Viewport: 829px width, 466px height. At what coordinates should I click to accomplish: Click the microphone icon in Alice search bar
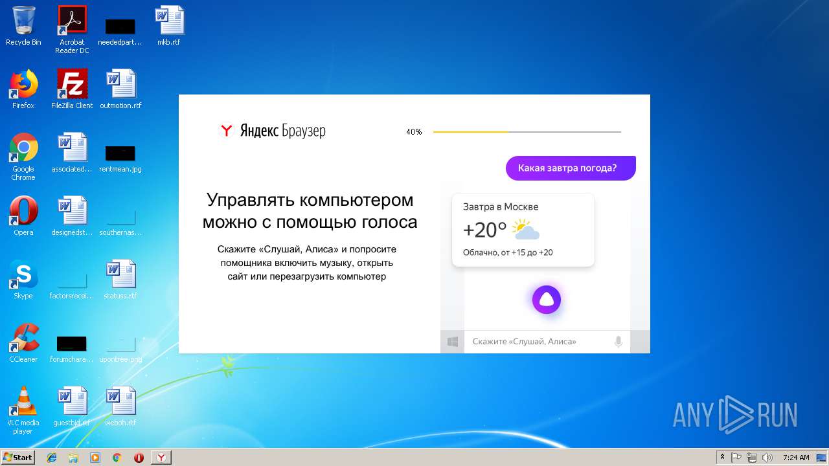point(618,342)
